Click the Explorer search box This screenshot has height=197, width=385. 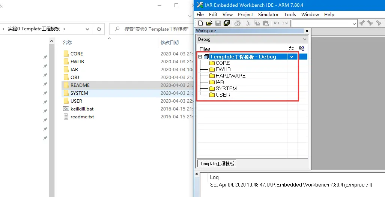(x=151, y=29)
